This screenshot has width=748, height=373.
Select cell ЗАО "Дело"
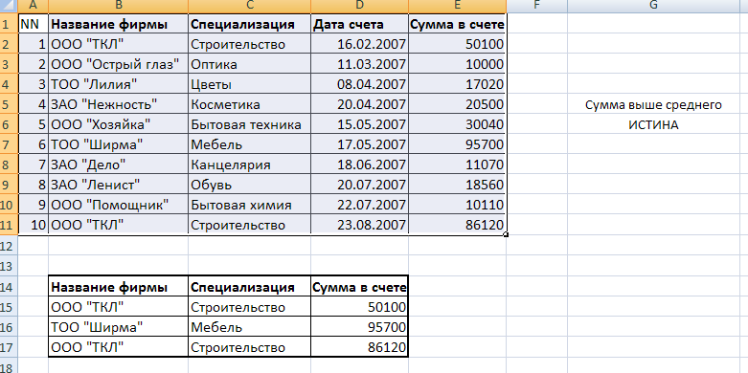click(x=119, y=165)
